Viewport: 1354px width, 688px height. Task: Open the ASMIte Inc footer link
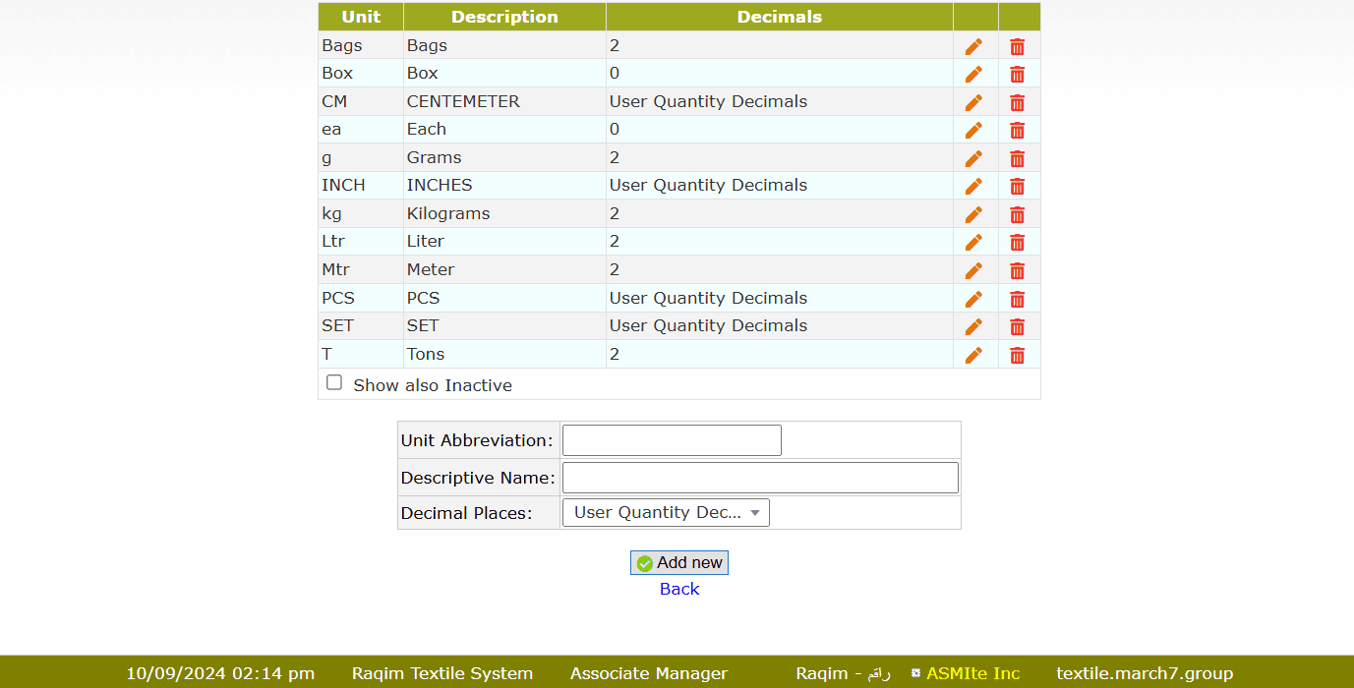pyautogui.click(x=972, y=673)
